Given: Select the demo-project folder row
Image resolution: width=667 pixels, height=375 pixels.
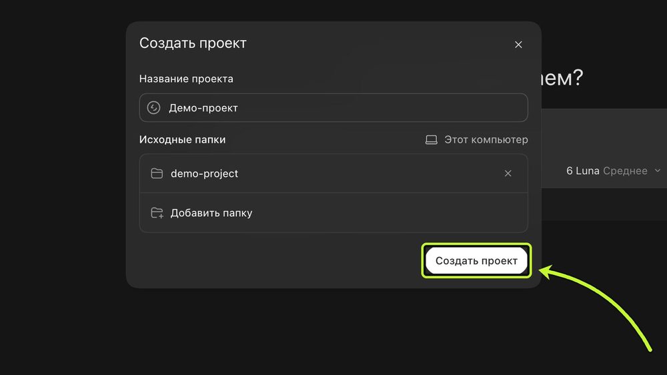Looking at the screenshot, I should [333, 173].
